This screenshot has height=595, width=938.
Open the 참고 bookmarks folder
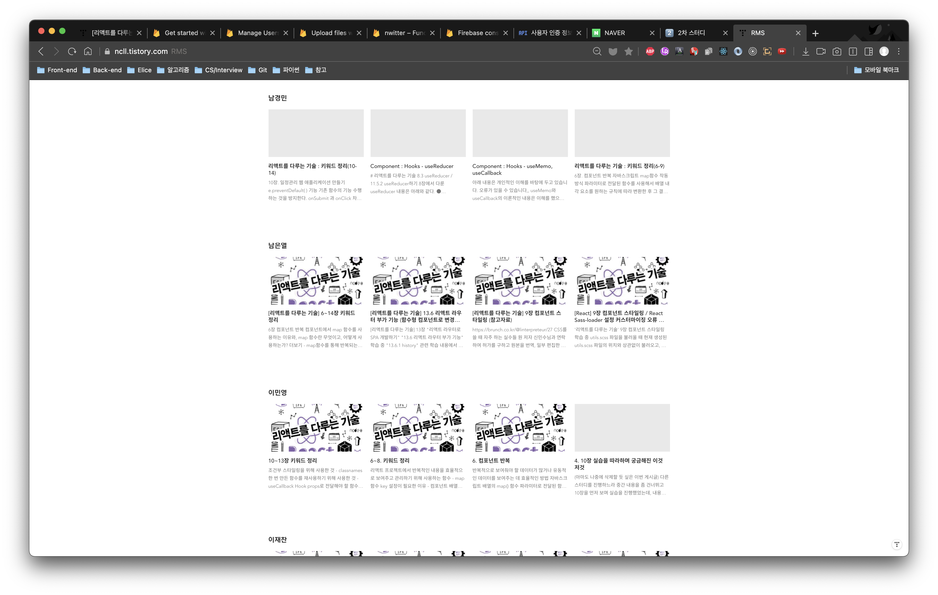pyautogui.click(x=316, y=70)
